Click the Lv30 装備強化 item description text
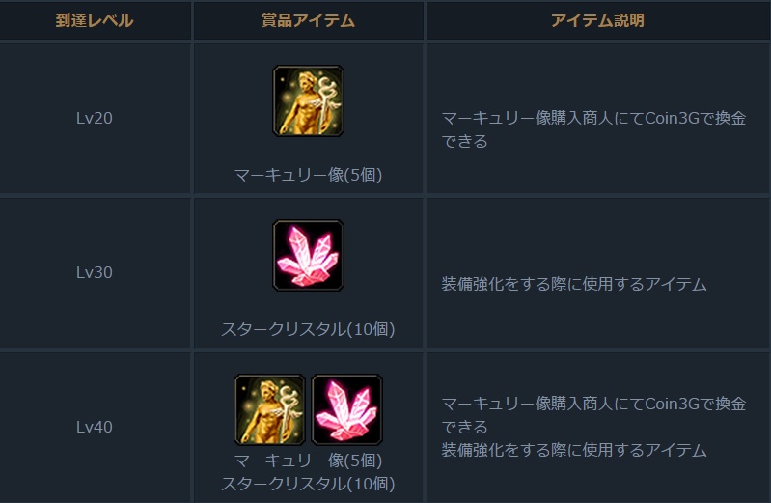The image size is (771, 503). point(573,284)
